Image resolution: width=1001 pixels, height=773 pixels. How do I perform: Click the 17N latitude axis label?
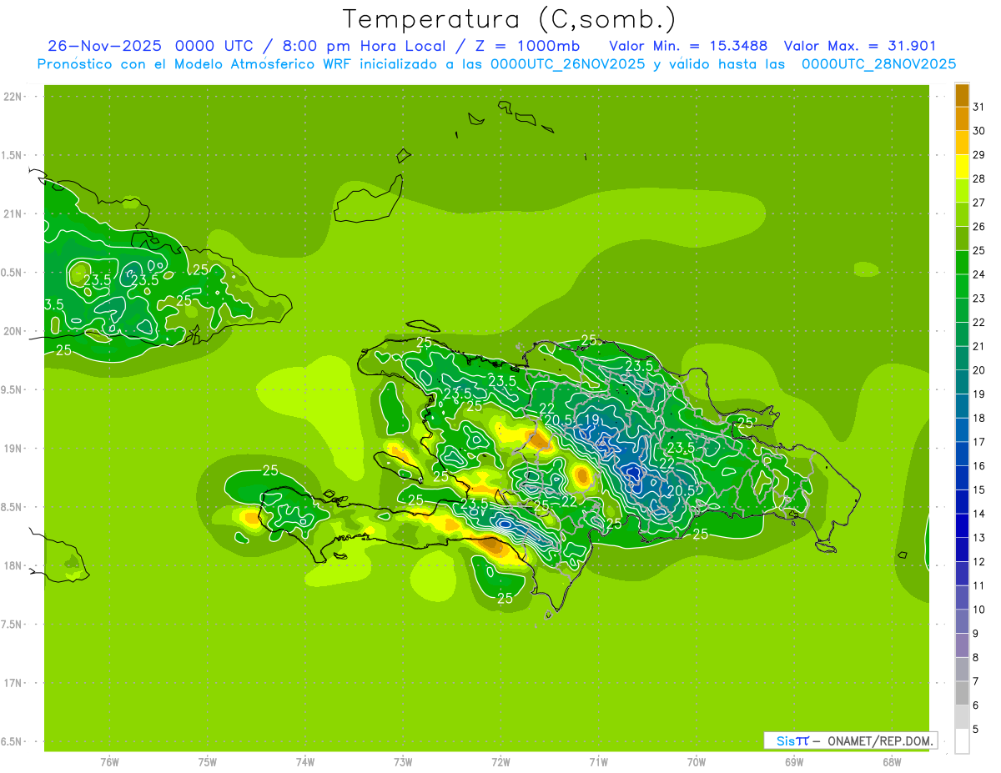coord(14,683)
